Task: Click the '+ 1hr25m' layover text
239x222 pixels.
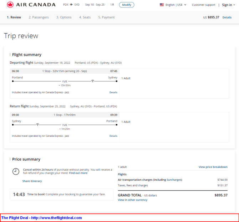Action: pyautogui.click(x=65, y=129)
